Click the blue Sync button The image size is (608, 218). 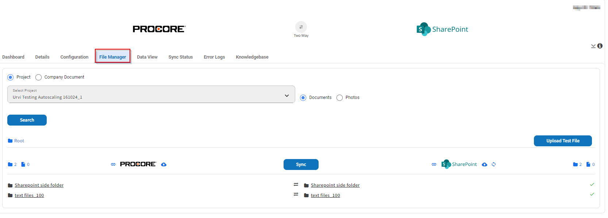tap(301, 165)
